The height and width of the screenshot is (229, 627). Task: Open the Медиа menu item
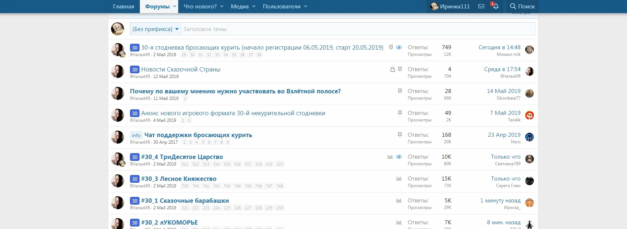(240, 7)
